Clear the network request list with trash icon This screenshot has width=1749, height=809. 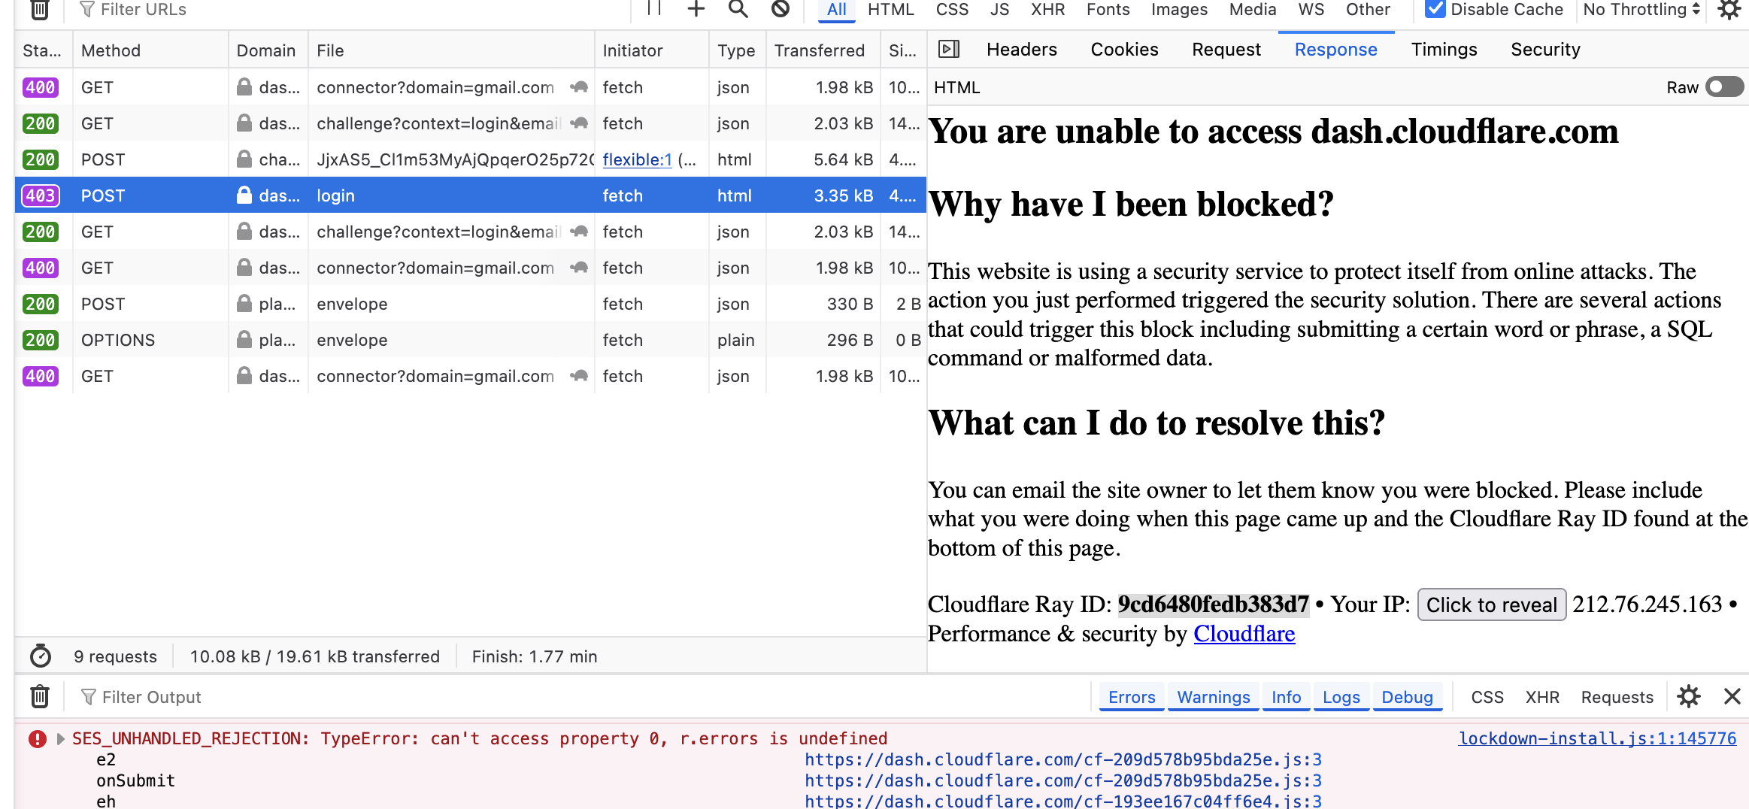point(40,9)
